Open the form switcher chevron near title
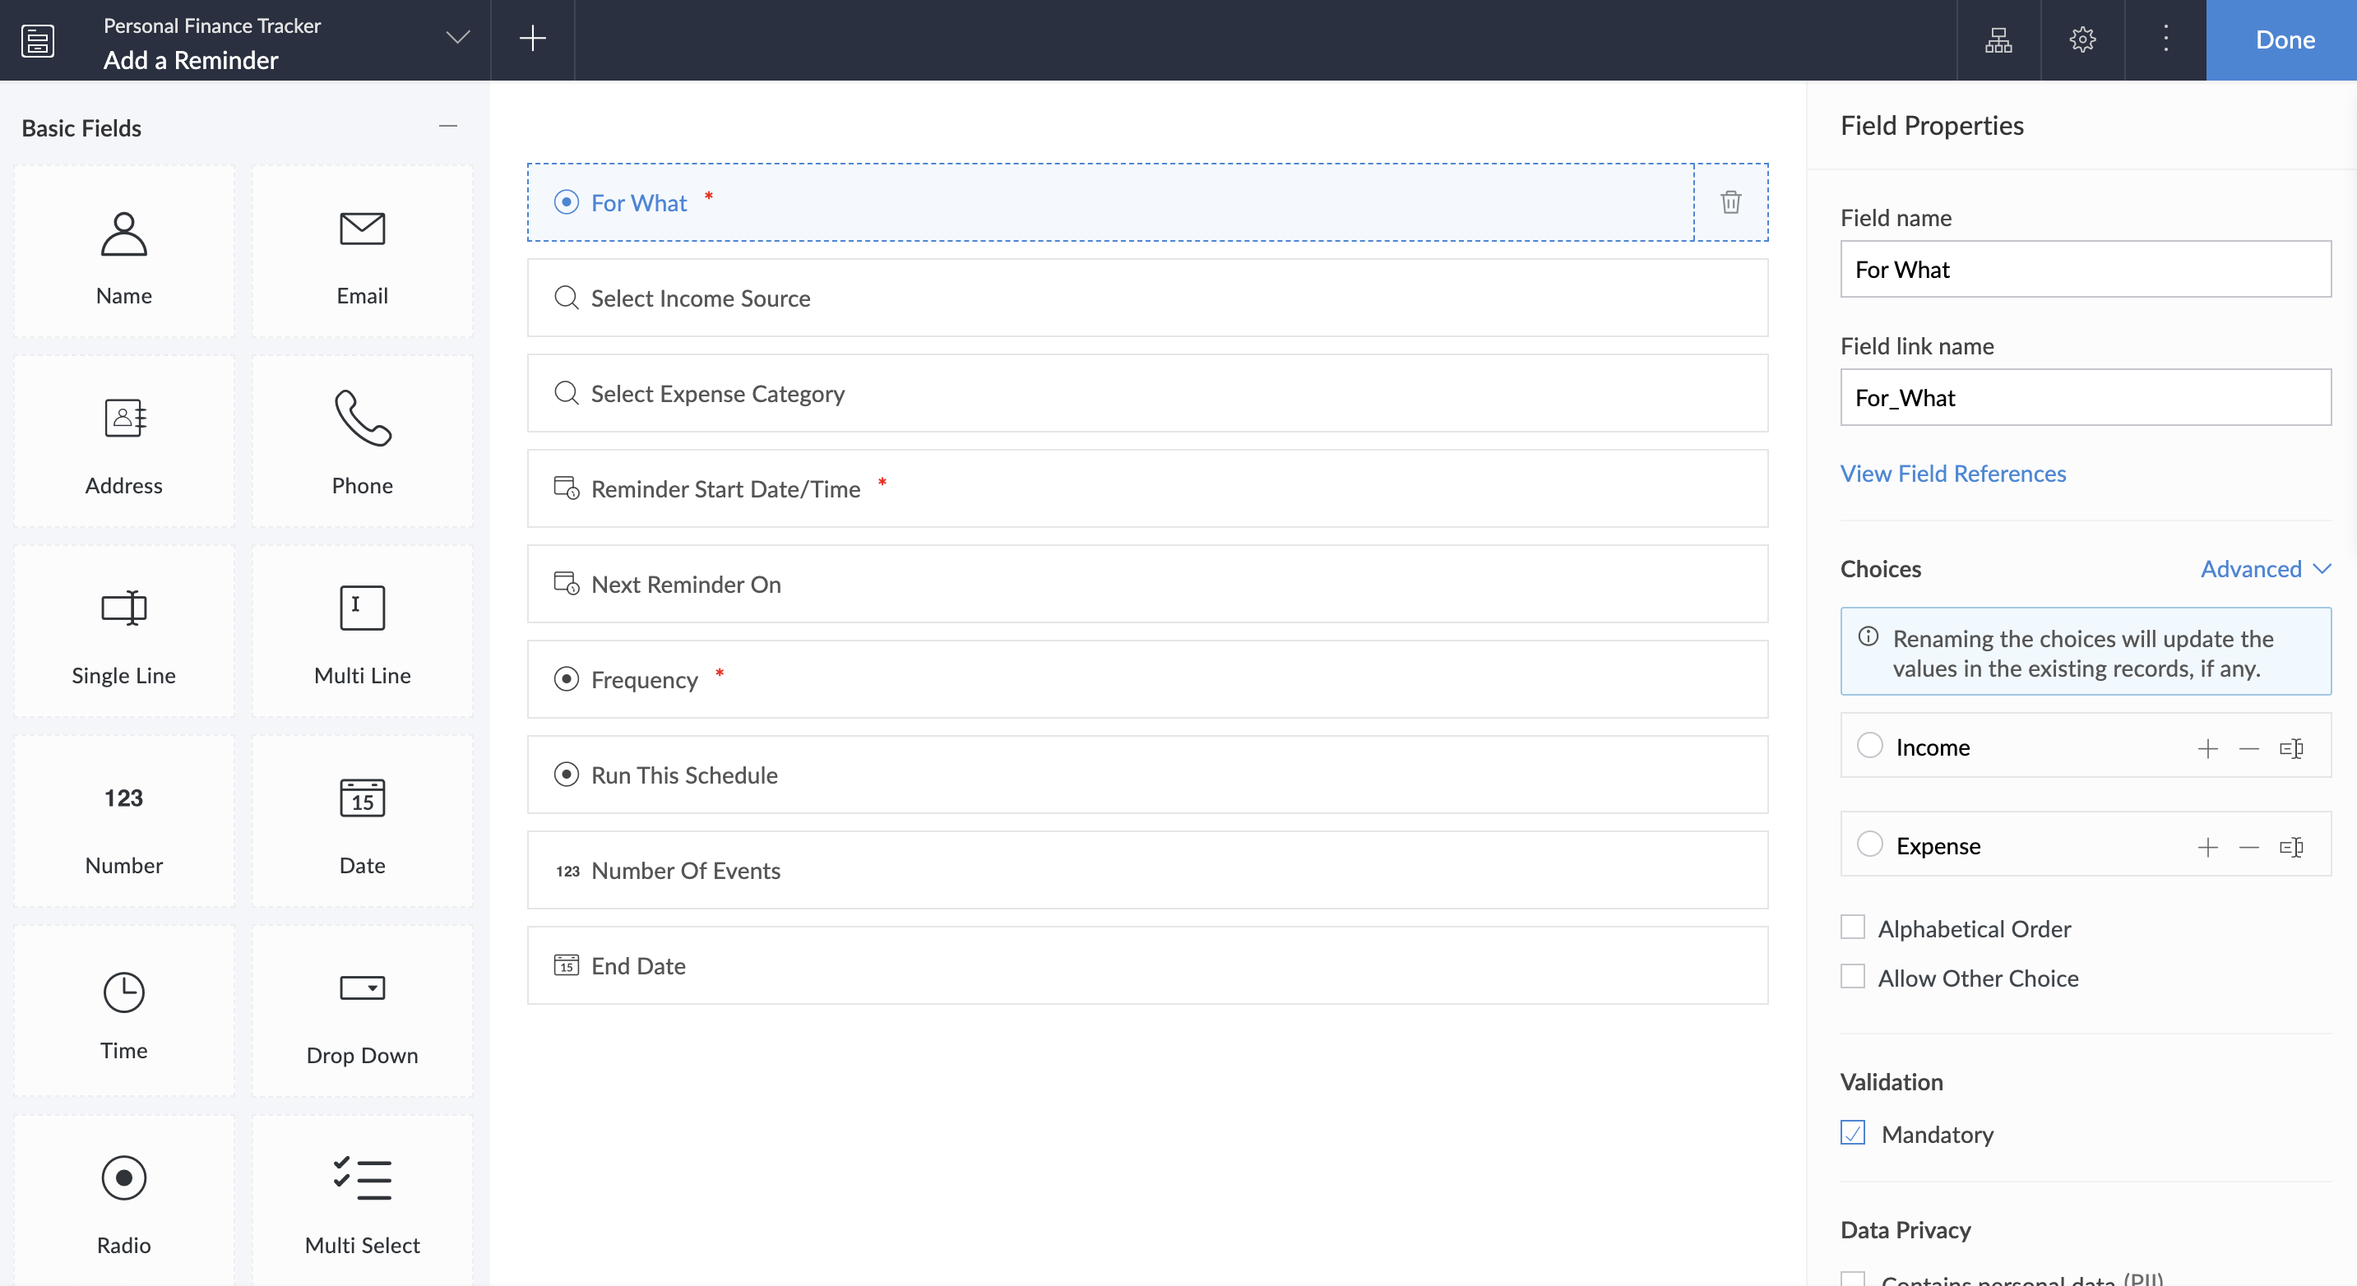Viewport: 2357px width, 1286px height. coord(457,38)
